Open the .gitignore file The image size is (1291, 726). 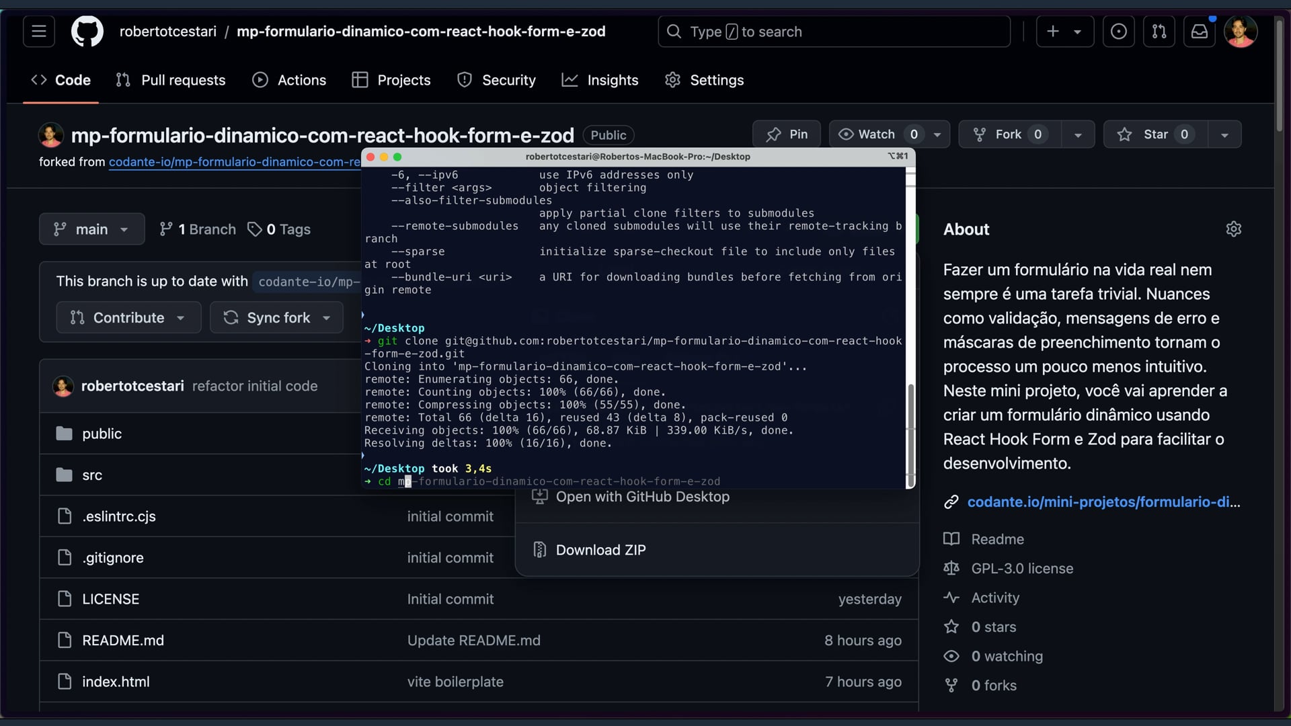click(x=113, y=558)
